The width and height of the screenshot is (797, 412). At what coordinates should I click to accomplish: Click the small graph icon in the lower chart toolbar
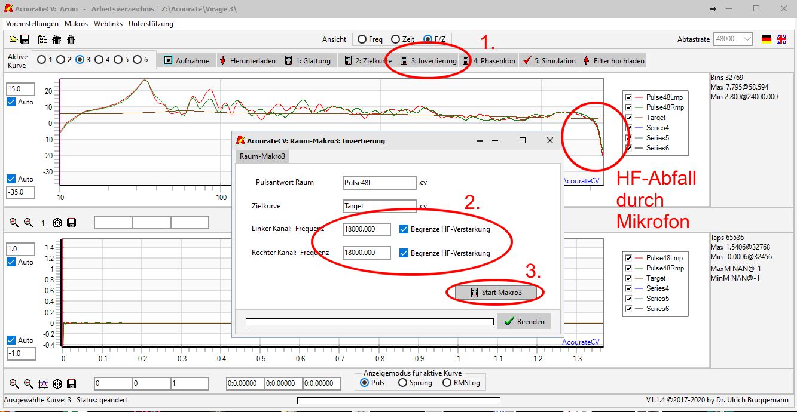pyautogui.click(x=42, y=383)
